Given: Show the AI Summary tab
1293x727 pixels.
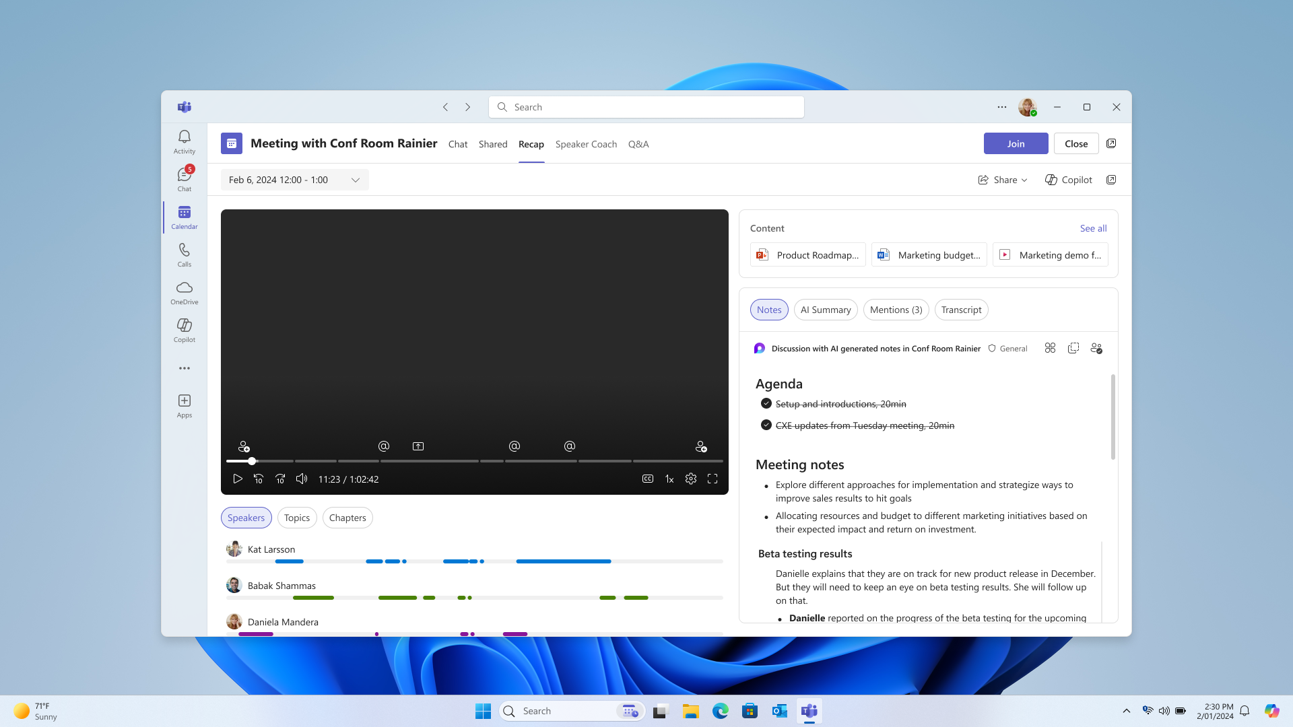Looking at the screenshot, I should pos(826,310).
